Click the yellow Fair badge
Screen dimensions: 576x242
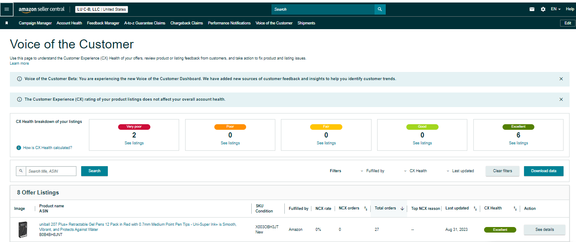pos(326,127)
